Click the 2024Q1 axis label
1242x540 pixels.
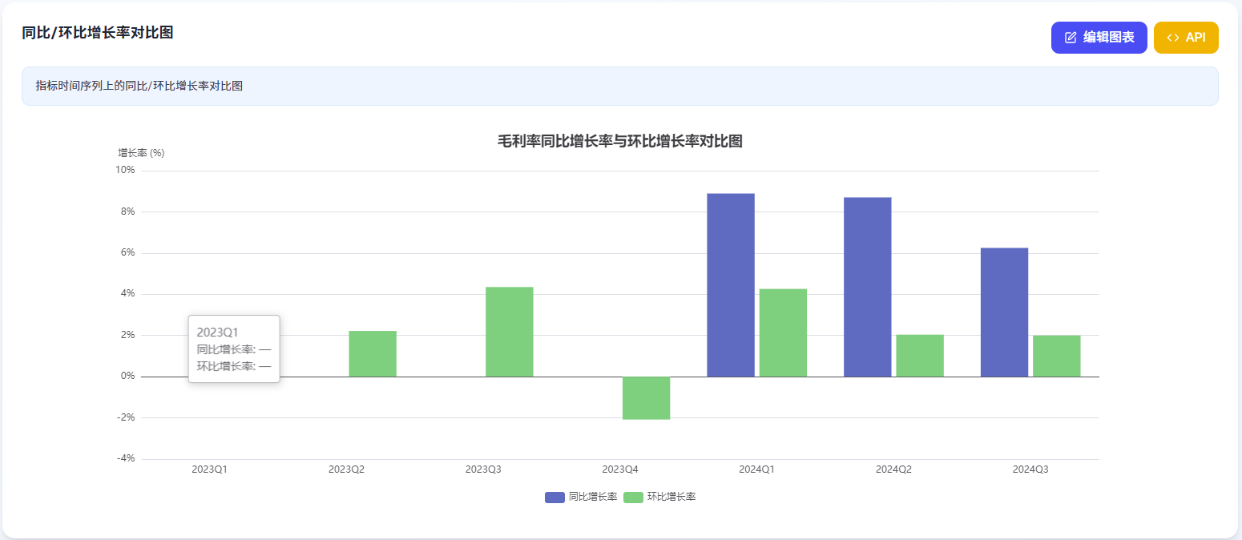tap(756, 469)
